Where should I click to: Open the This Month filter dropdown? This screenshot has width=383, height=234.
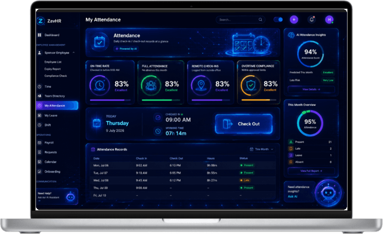point(262,149)
